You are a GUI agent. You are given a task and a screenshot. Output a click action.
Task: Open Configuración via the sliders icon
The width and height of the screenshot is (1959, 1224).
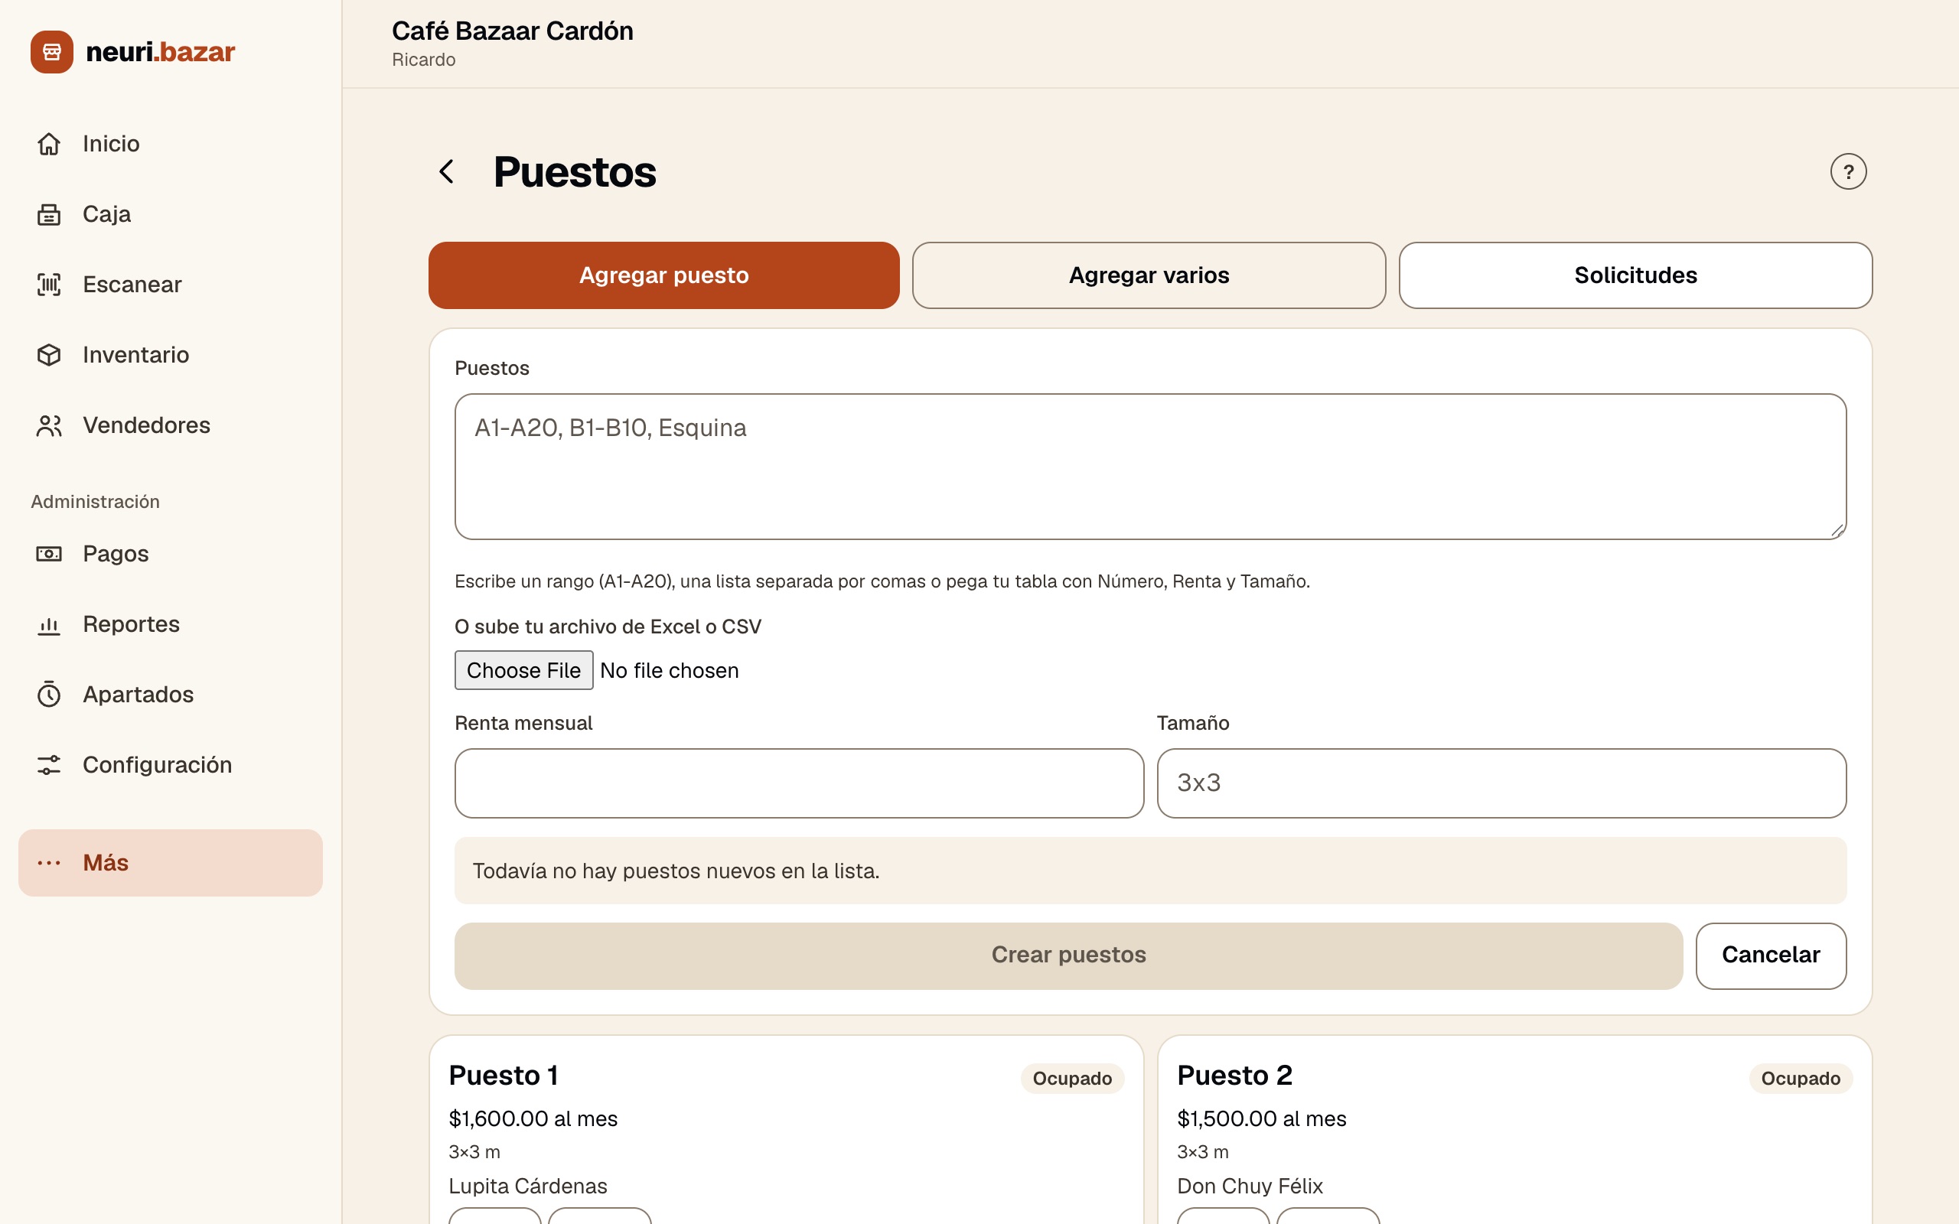(48, 765)
